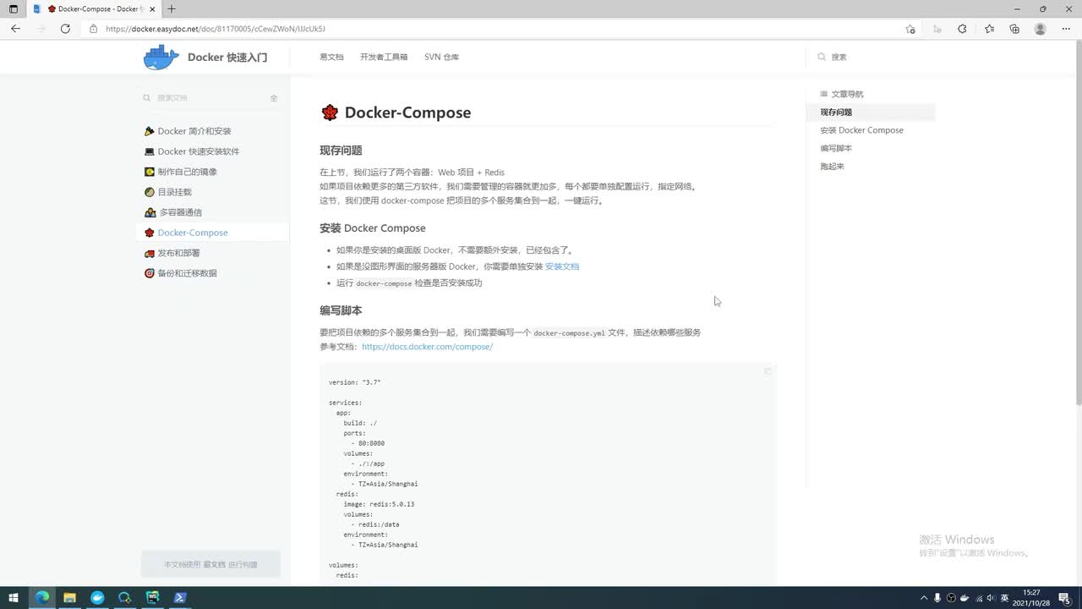Click the 编写脚本 section heading
The image size is (1082, 609).
[341, 310]
